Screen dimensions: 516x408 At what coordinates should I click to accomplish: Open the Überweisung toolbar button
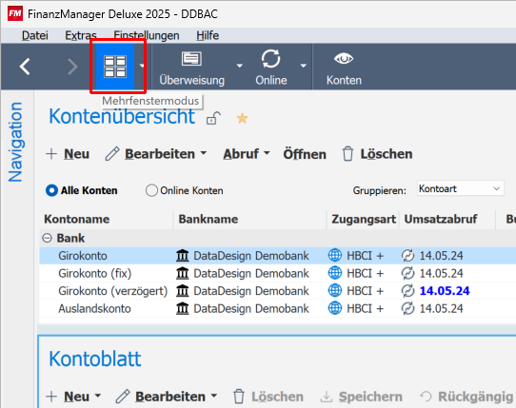[x=192, y=68]
